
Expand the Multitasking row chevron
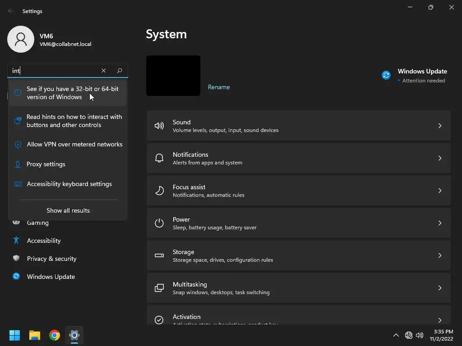pos(439,288)
